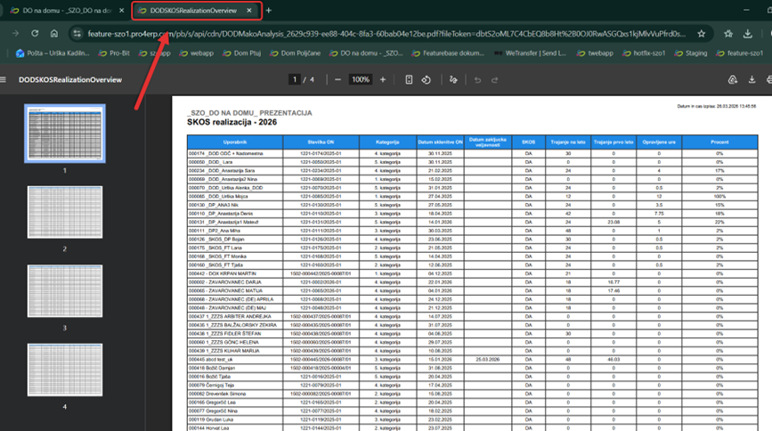Click the 25.03.2026 expiry date cell
Screen dimensions: 772x431
coord(487,360)
